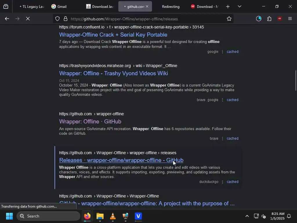The image size is (297, 223).
Task: Open the uBlock Origin toolbar icon
Action: coord(280,19)
